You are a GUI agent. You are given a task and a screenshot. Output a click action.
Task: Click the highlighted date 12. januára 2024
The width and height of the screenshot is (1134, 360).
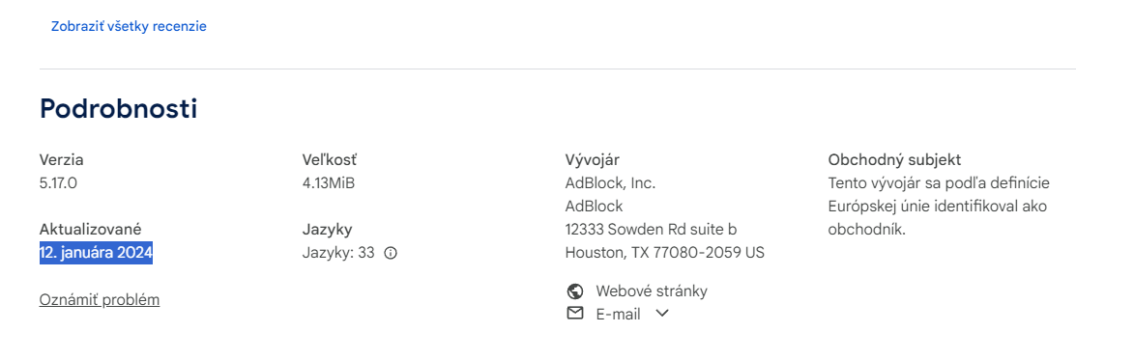click(96, 253)
